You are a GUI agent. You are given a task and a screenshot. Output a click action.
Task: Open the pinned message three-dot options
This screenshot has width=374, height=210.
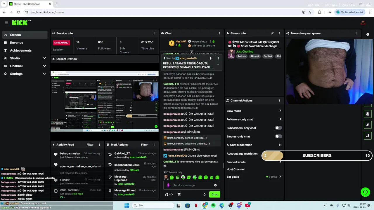pyautogui.click(x=218, y=58)
